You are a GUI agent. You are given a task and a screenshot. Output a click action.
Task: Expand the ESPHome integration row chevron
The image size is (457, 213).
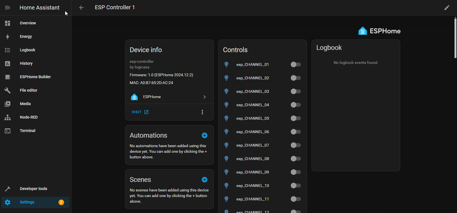click(205, 97)
